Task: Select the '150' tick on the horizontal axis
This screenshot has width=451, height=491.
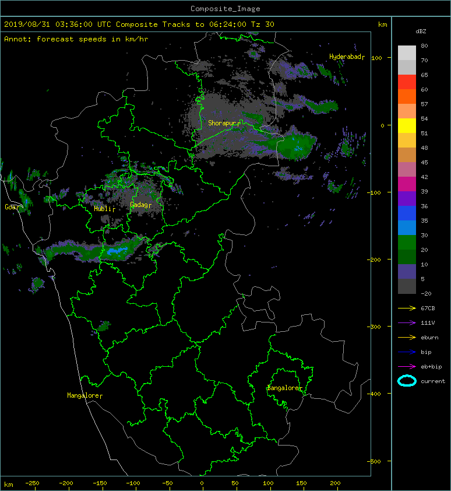Action: [301, 483]
